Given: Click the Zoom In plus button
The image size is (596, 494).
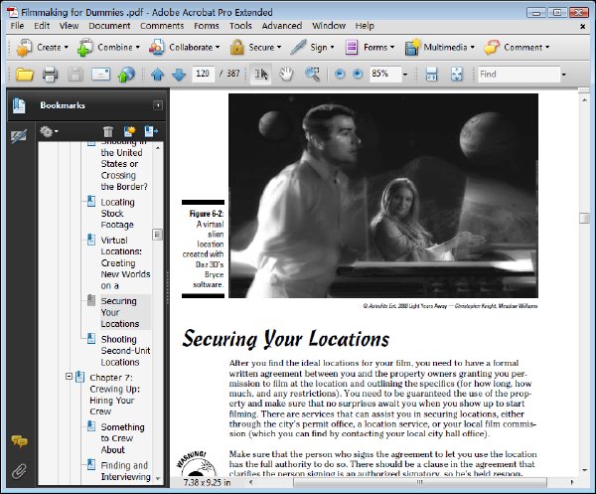Looking at the screenshot, I should [x=358, y=75].
